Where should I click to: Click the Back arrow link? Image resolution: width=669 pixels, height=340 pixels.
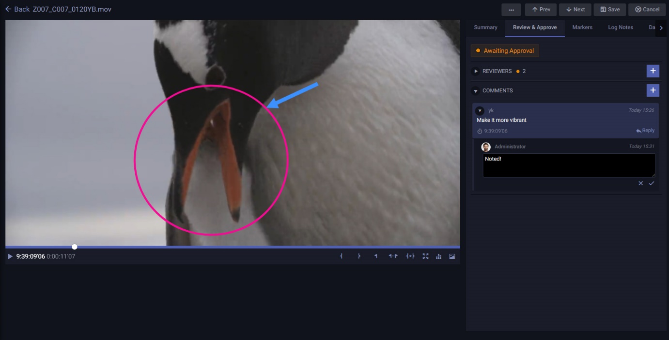tap(17, 9)
